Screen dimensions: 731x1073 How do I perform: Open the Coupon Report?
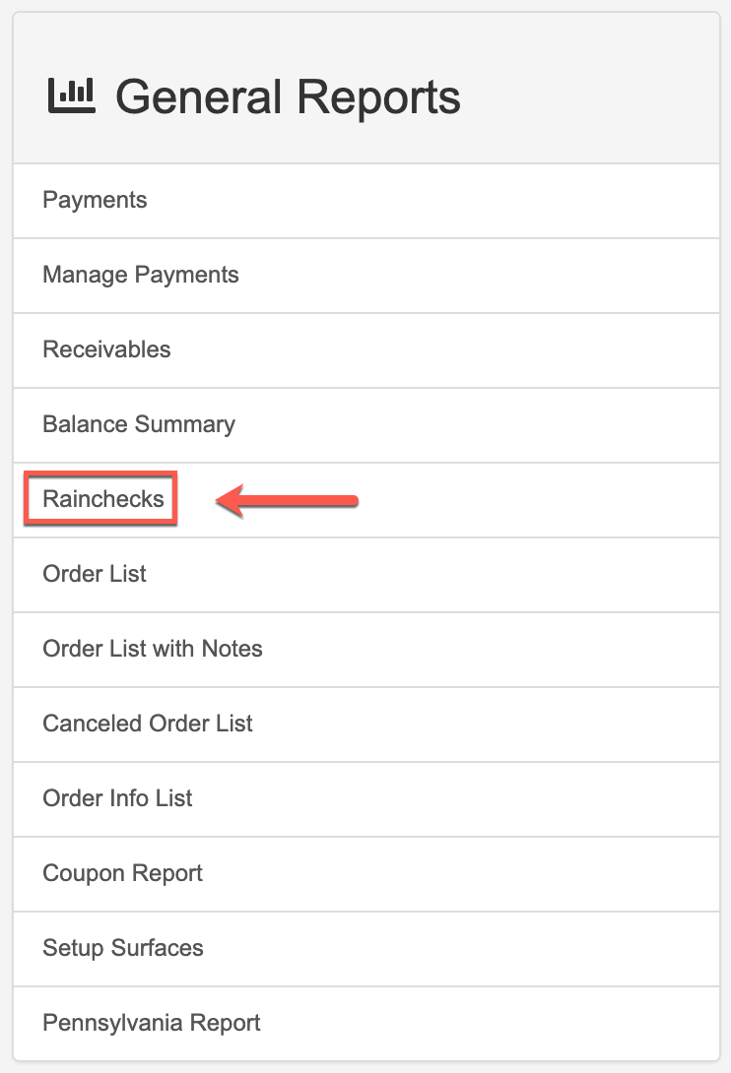click(x=122, y=873)
